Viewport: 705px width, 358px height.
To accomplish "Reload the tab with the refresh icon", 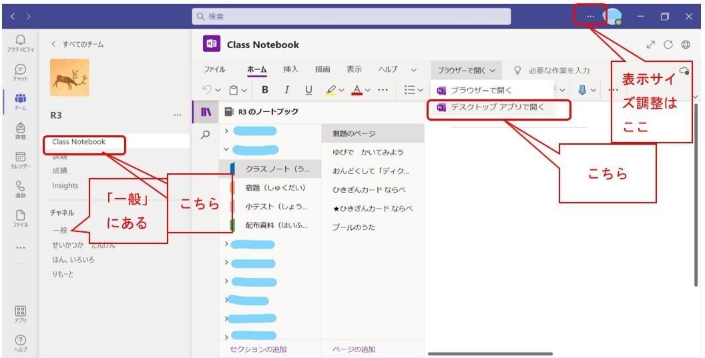I will (668, 44).
